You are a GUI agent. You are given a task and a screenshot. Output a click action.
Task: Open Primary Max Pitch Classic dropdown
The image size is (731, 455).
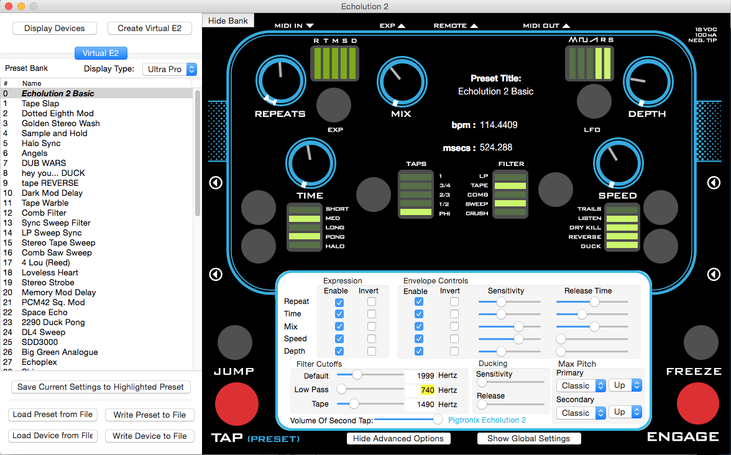click(x=580, y=385)
